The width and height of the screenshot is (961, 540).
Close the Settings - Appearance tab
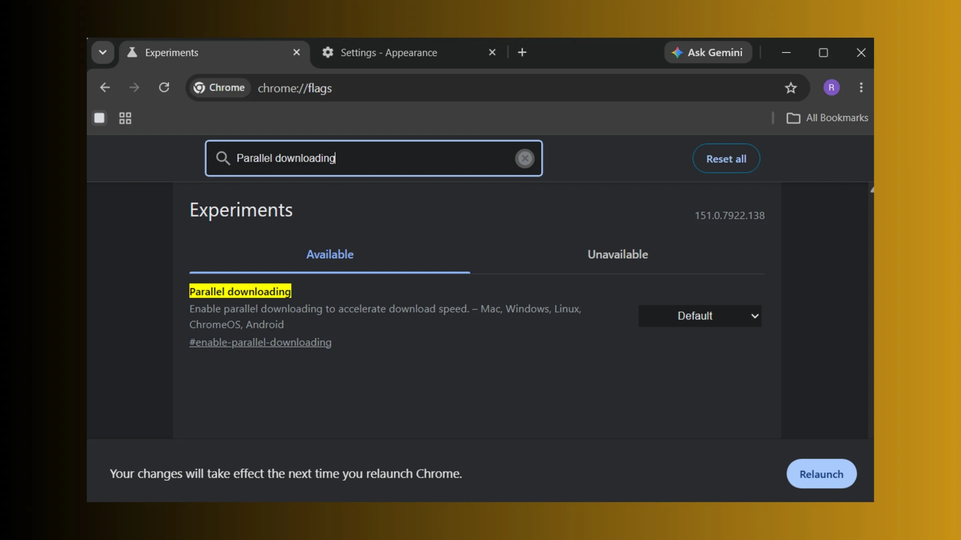[x=492, y=53]
